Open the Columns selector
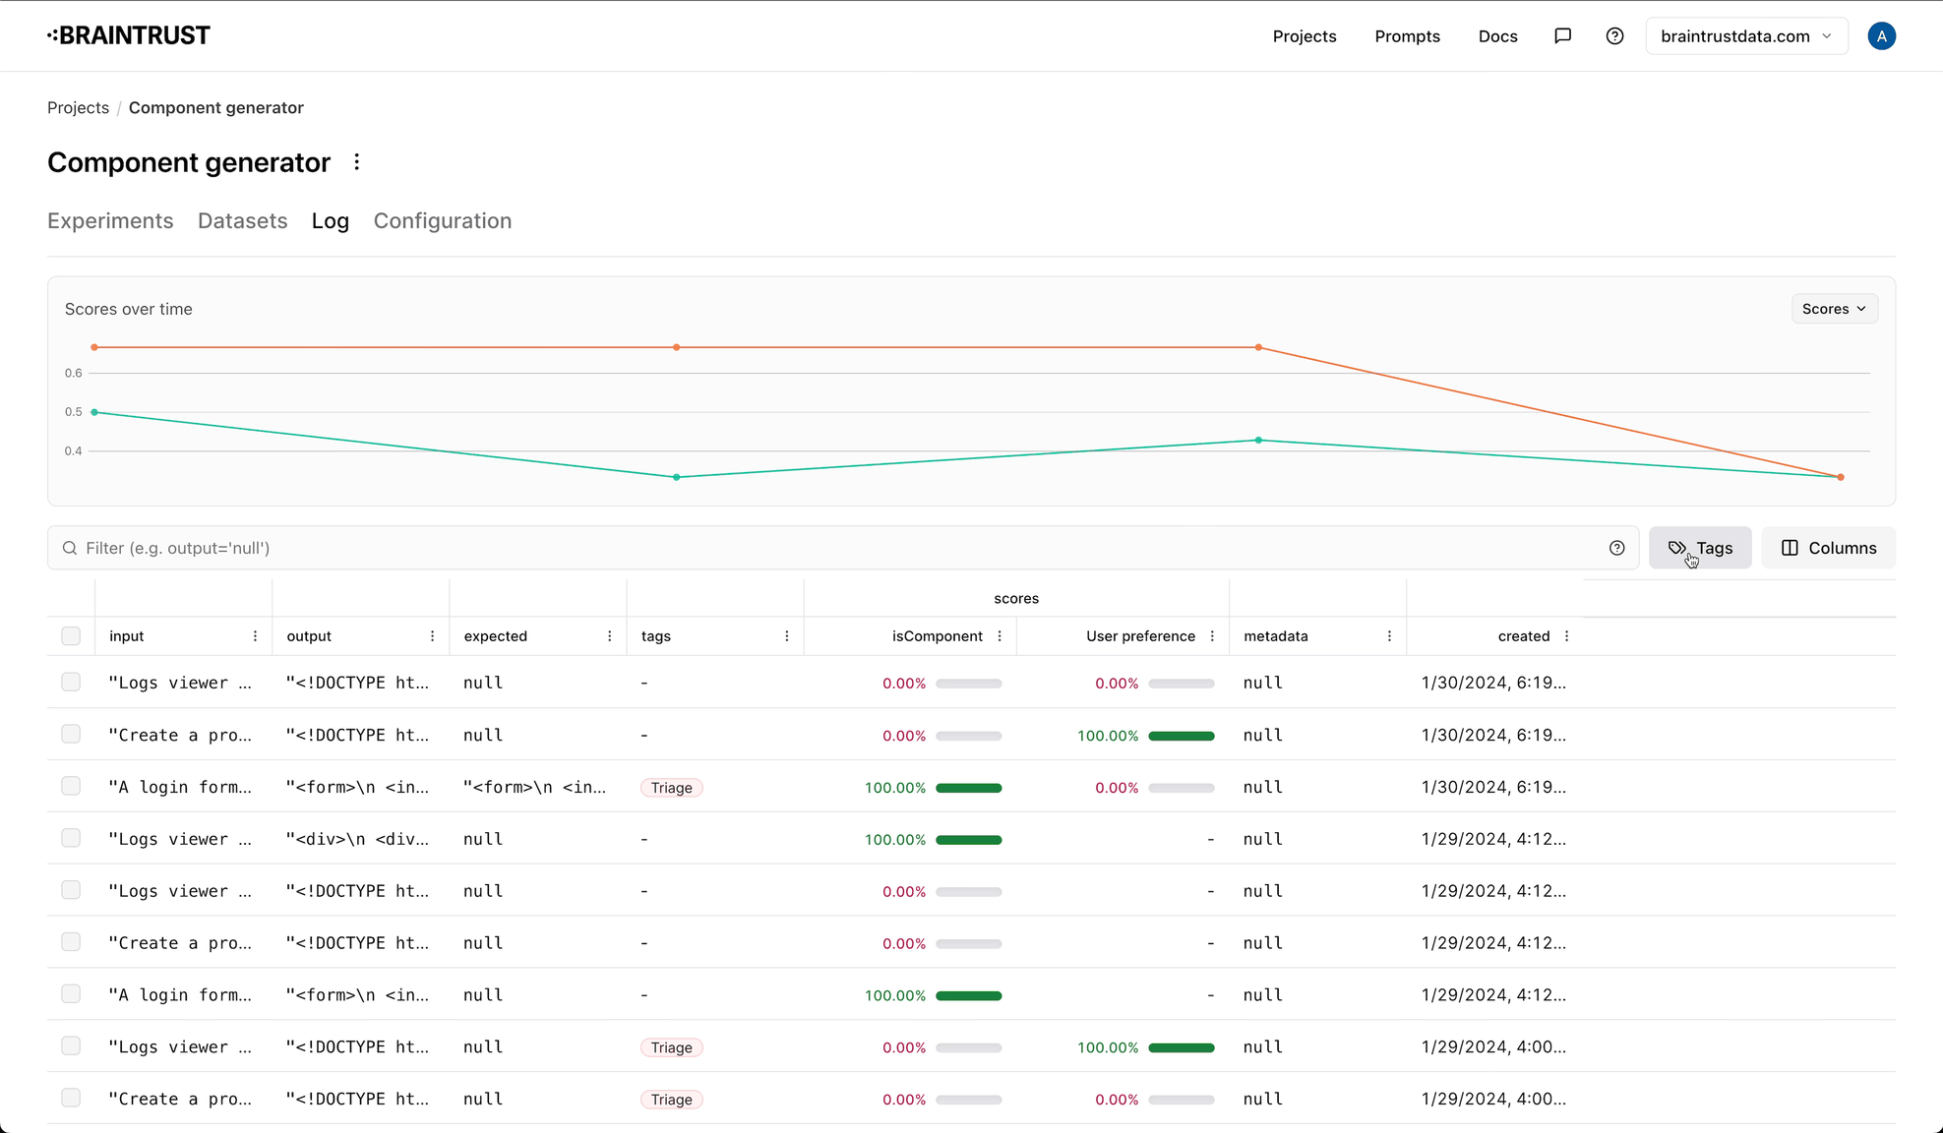 1828,548
